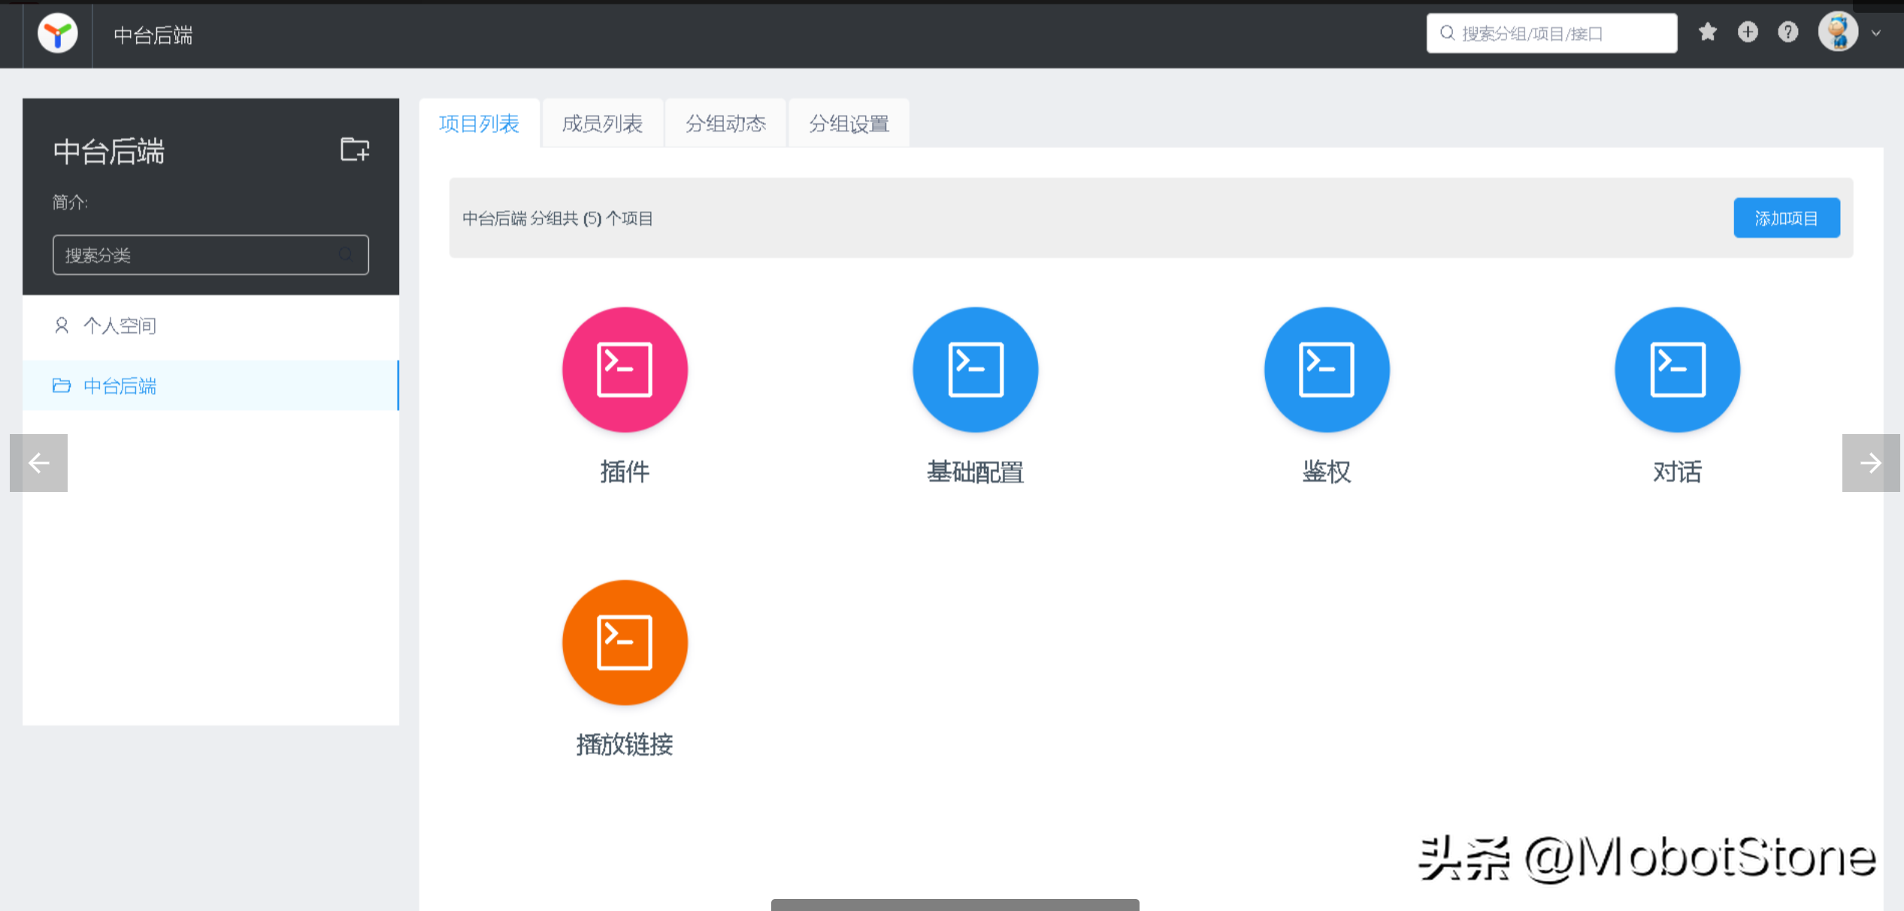The image size is (1904, 911).
Task: Click the 添加项目 button
Action: coord(1787,217)
